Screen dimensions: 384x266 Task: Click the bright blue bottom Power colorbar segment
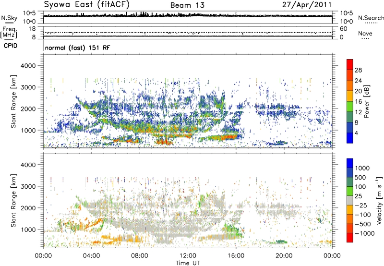pos(350,138)
